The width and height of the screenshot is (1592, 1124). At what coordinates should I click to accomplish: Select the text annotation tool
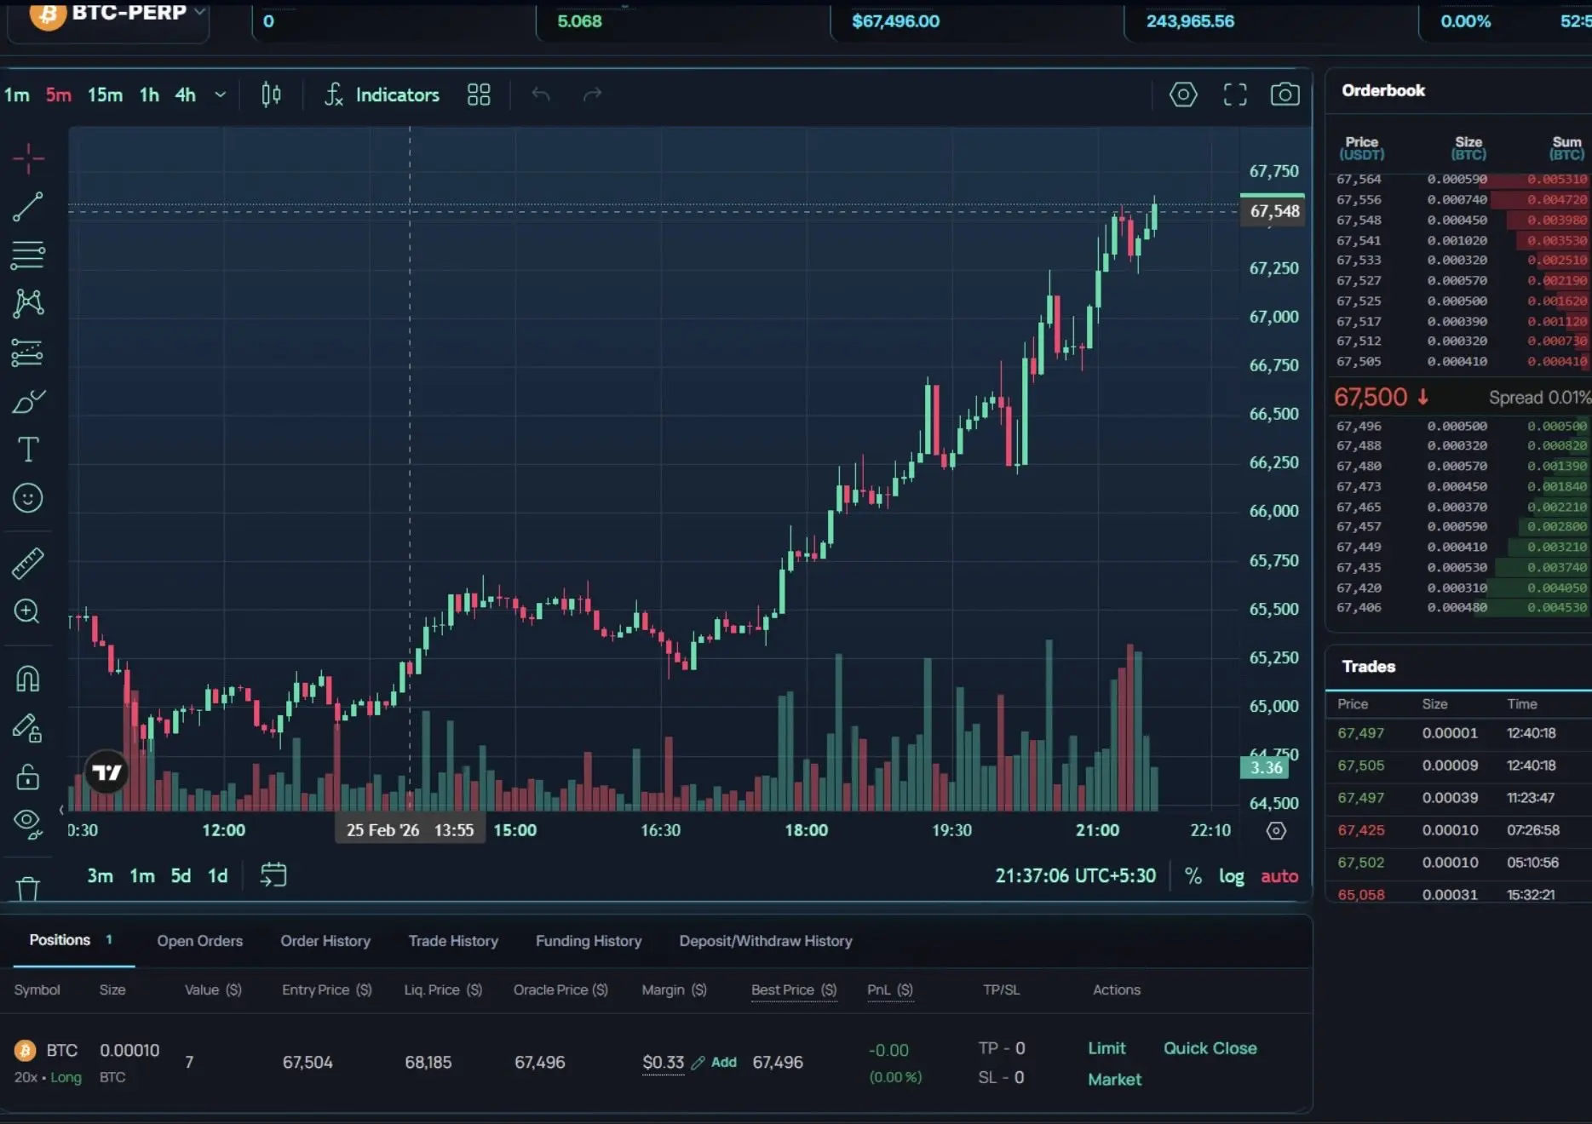point(28,449)
